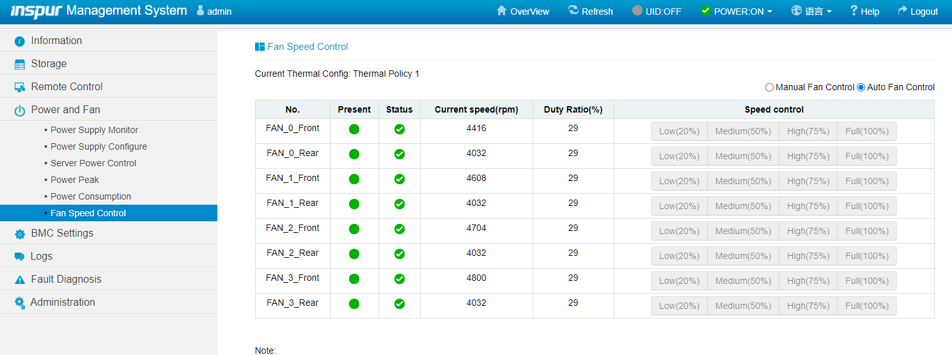This screenshot has width=952, height=355.
Task: Click FAN_2_Rear green status checkmark
Action: (400, 254)
